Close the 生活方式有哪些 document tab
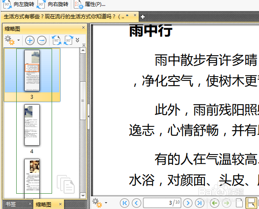 [135, 15]
